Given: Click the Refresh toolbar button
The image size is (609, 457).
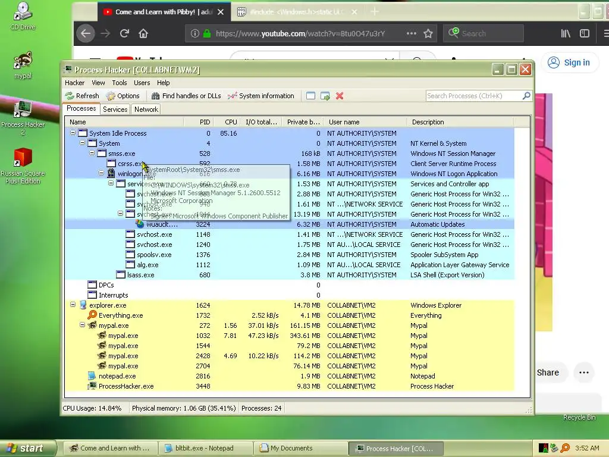Looking at the screenshot, I should tap(82, 96).
